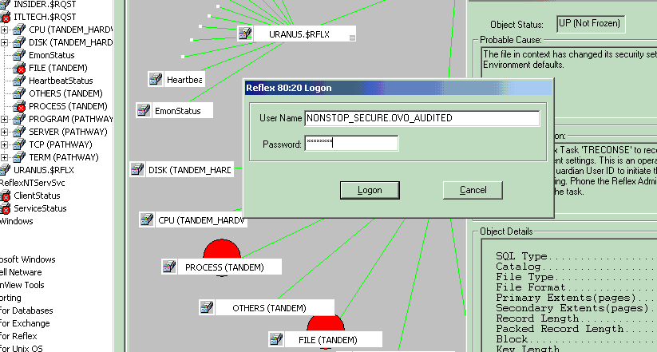Click the Object Status value field
The width and height of the screenshot is (657, 352).
tap(591, 24)
